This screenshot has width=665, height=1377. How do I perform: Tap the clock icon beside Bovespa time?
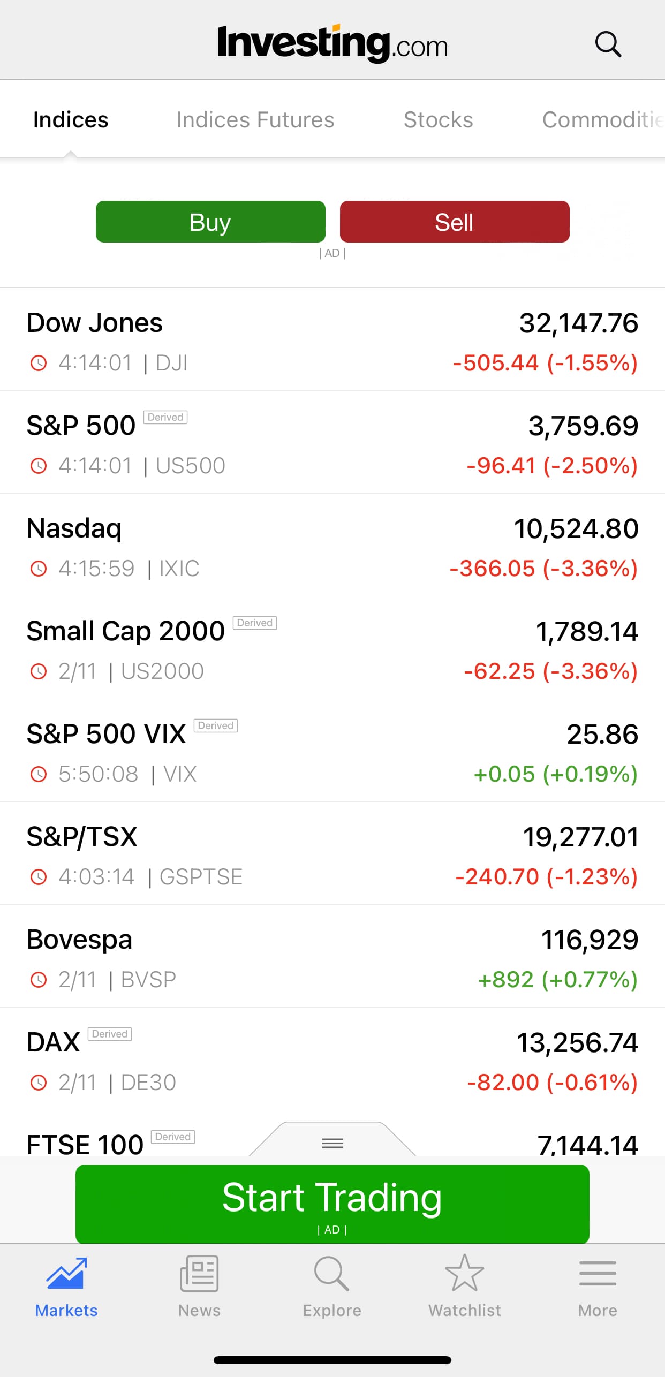pos(39,980)
